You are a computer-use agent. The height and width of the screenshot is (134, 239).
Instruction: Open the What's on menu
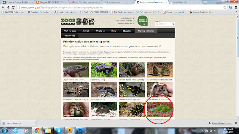pyautogui.click(x=100, y=31)
